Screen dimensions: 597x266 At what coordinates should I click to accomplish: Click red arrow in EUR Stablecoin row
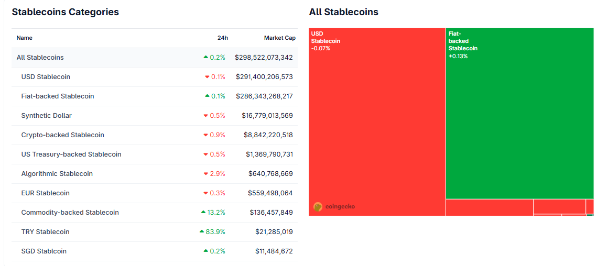207,193
